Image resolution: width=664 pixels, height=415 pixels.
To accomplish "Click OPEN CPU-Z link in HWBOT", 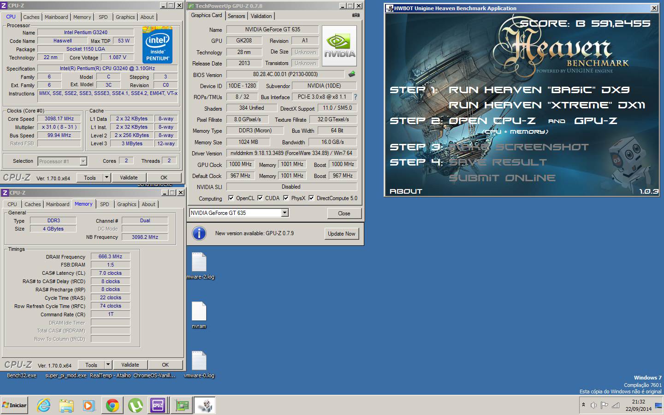I will click(492, 121).
